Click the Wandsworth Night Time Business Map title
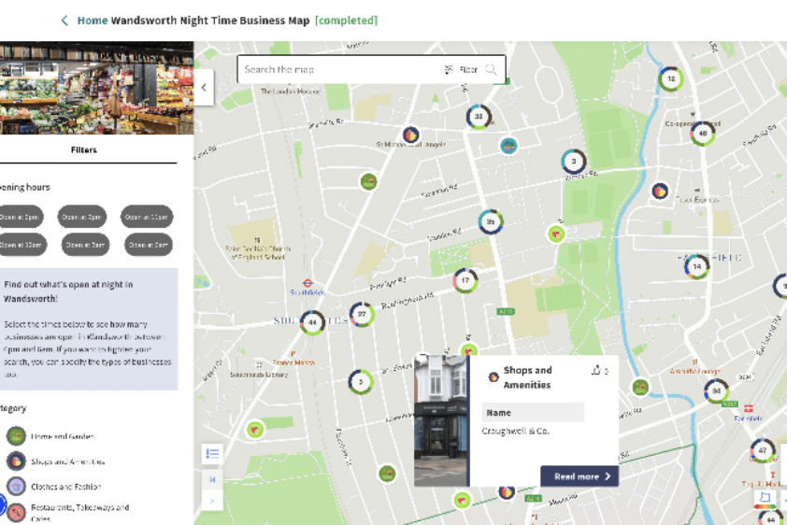The width and height of the screenshot is (787, 525). 209,21
